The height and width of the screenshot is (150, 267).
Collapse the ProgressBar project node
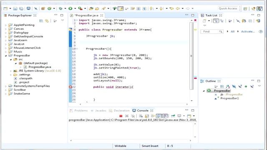click(6, 55)
